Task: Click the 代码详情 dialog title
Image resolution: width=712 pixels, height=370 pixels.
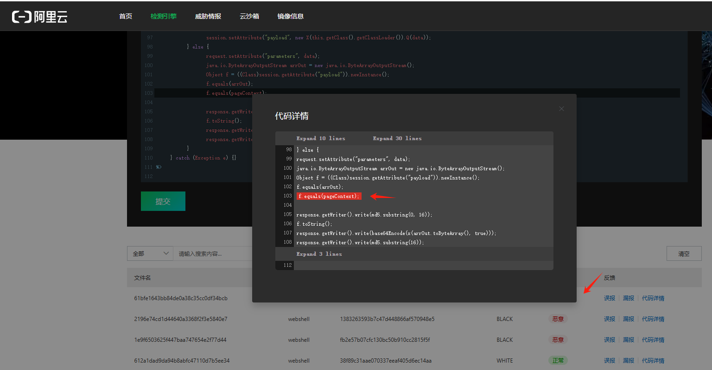Action: (292, 116)
